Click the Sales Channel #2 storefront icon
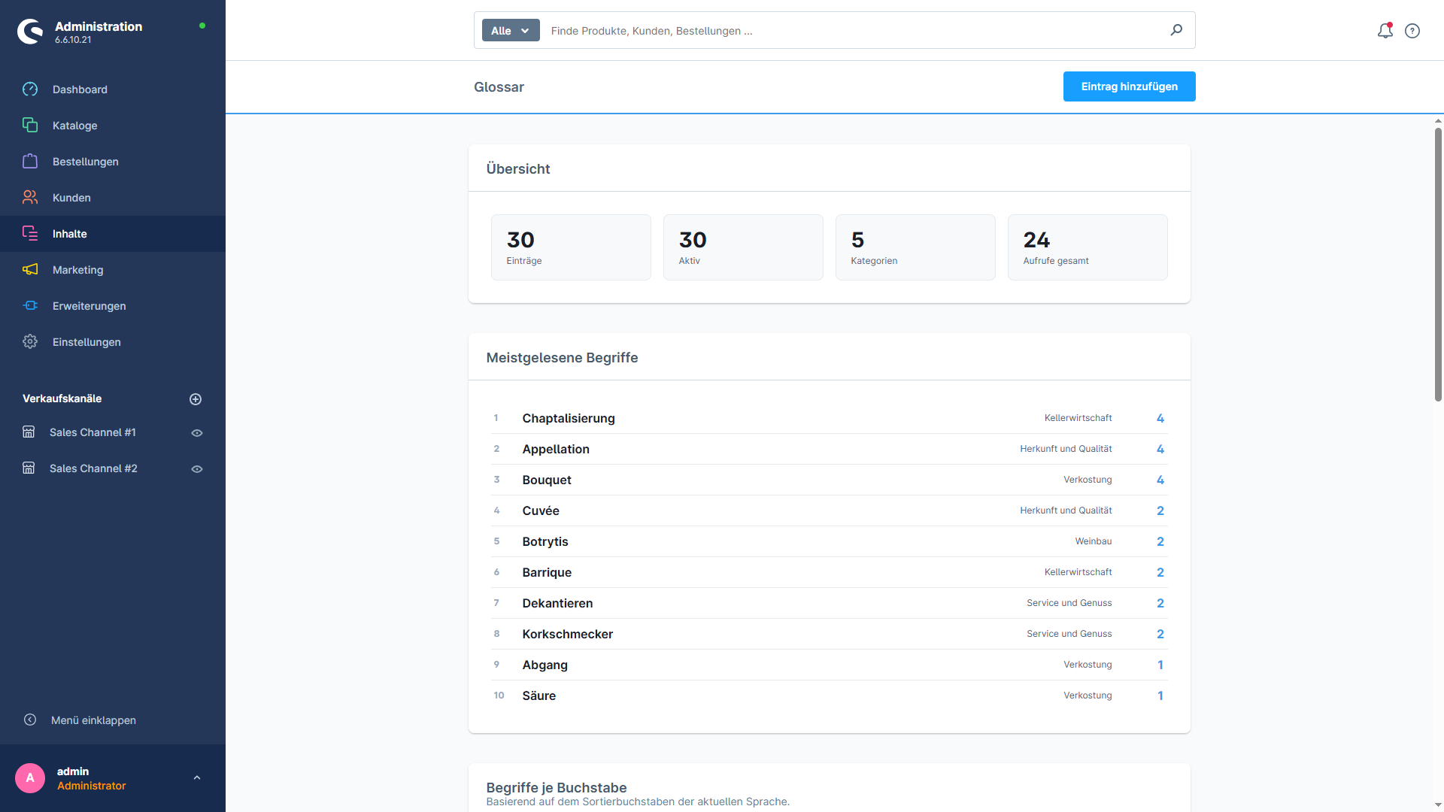 (x=29, y=468)
